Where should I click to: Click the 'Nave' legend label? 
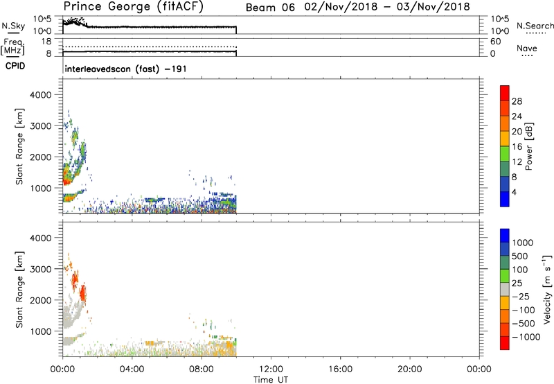[x=527, y=48]
